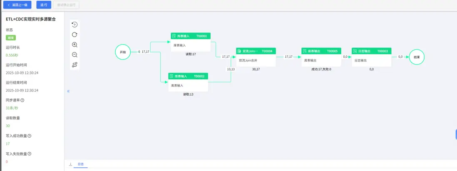Viewport: 457px width, 171px height.
Task: Zoom out on the flow canvas
Action: pos(75,55)
